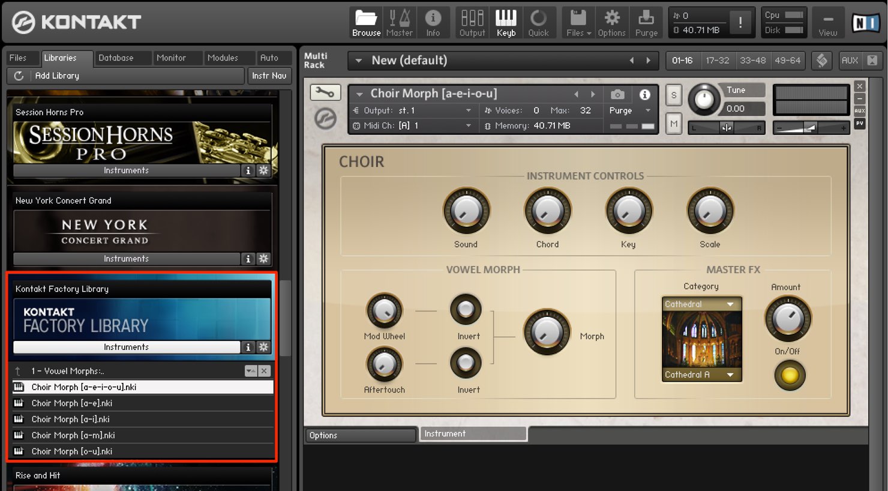Click the Tune knob

[703, 100]
